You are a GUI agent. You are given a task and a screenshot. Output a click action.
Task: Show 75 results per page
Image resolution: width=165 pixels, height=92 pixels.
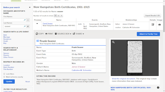click(x=61, y=16)
